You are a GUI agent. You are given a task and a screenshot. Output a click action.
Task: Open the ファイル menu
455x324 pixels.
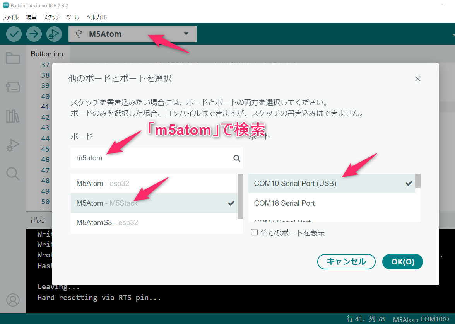click(x=11, y=17)
